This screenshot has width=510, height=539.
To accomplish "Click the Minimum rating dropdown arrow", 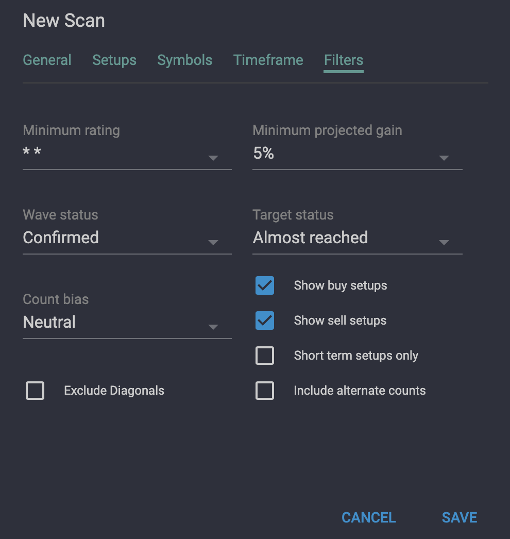I will (213, 158).
